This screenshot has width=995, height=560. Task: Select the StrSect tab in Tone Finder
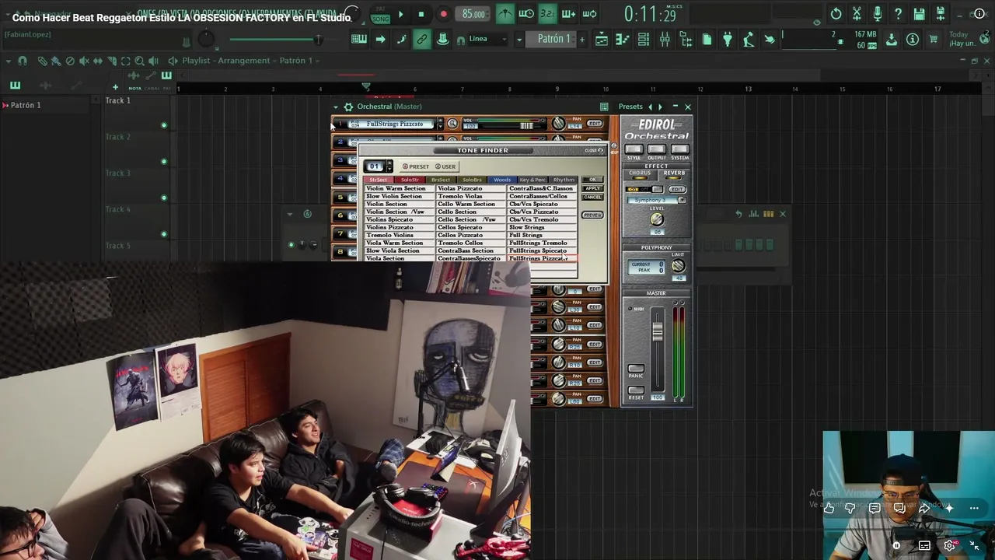(x=379, y=180)
